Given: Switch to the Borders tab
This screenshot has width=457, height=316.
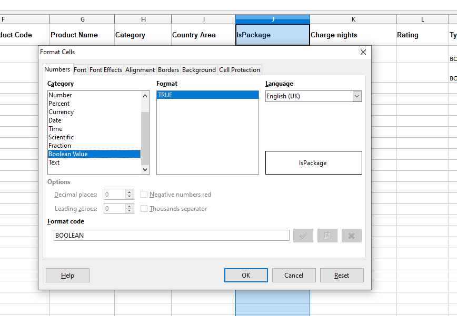Looking at the screenshot, I should (x=168, y=70).
